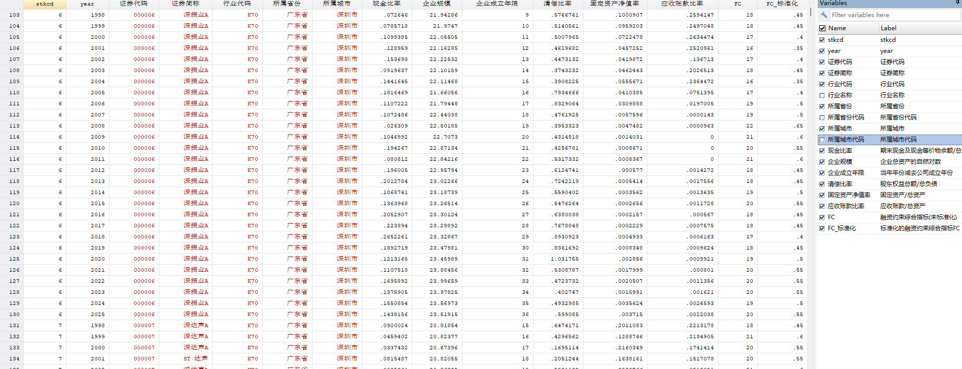Click the pin icon on Variables panel
962x369 pixels.
(x=958, y=3)
